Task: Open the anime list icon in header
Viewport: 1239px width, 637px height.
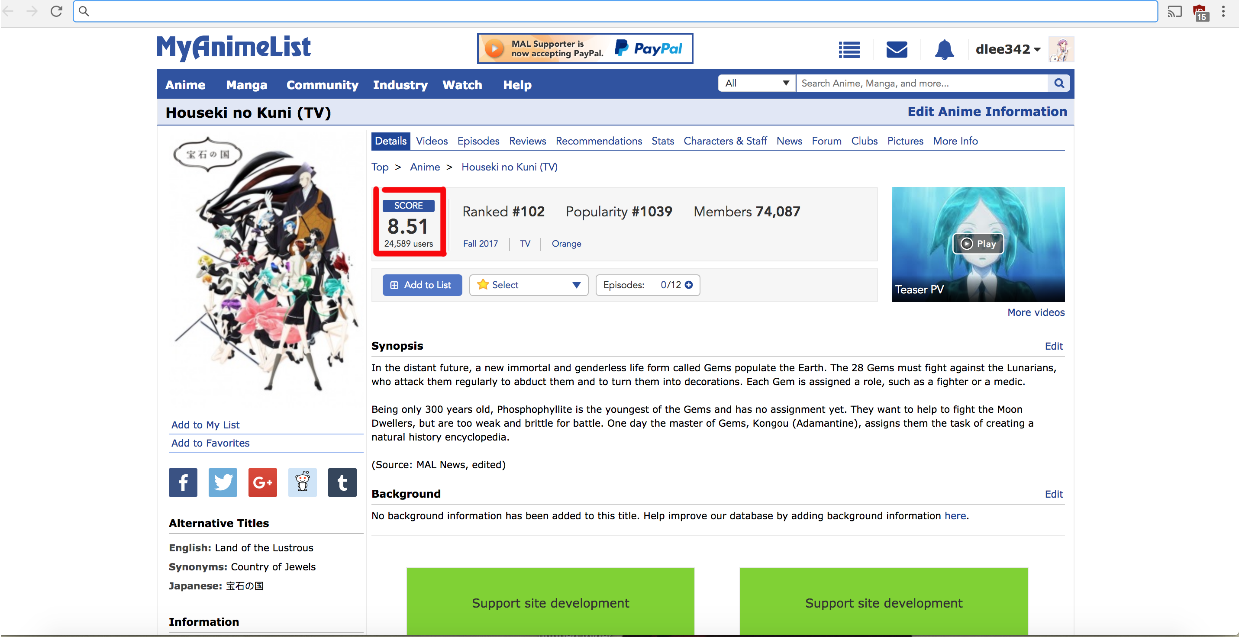Action: pos(849,49)
